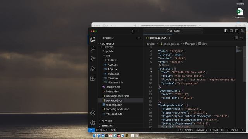Click the notifications bell in status bar

(x=242, y=130)
